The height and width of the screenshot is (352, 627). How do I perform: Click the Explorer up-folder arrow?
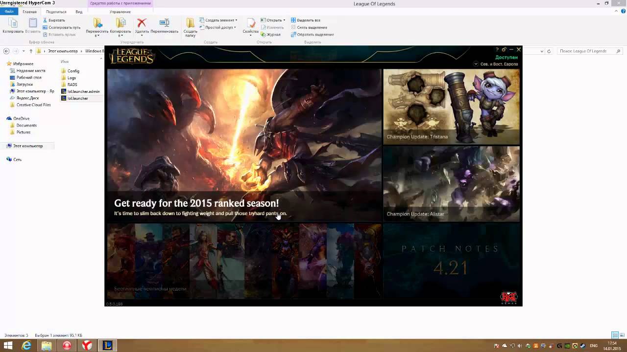pos(31,51)
